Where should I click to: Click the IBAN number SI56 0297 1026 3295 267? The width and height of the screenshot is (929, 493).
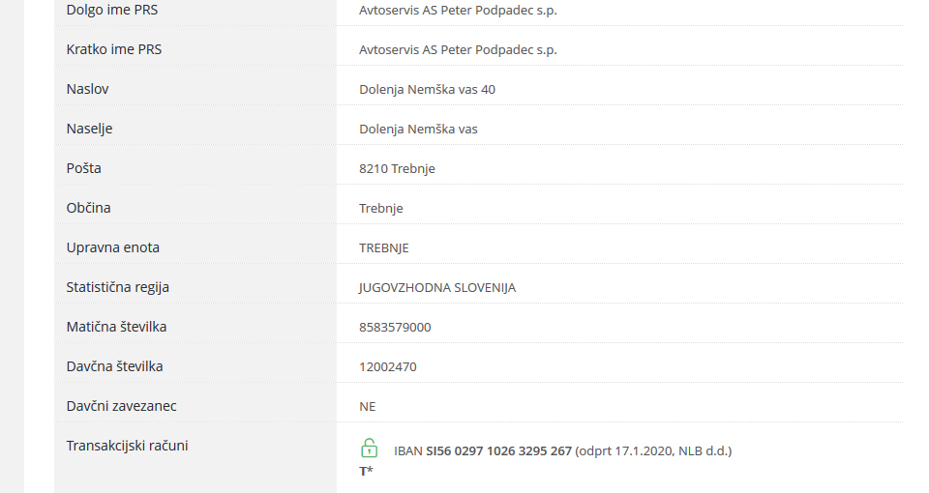click(x=498, y=450)
